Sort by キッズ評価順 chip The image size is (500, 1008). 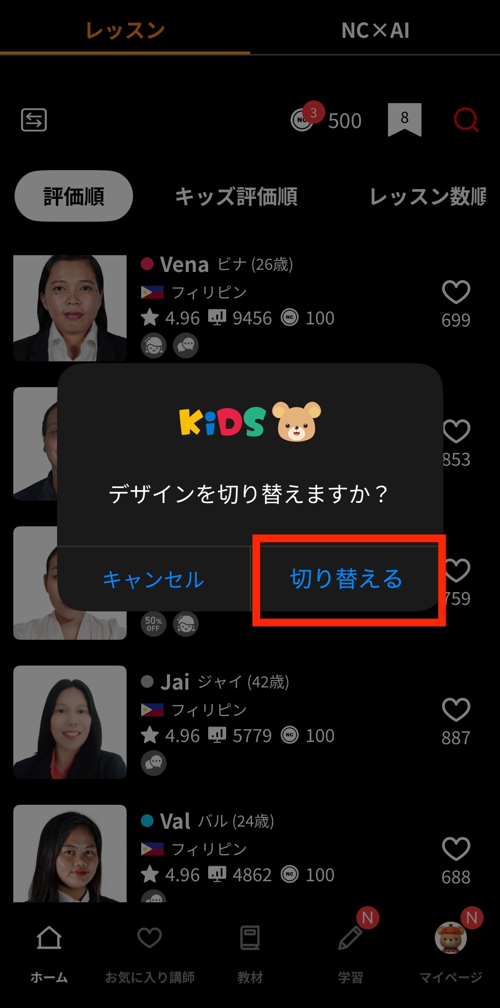tap(236, 196)
